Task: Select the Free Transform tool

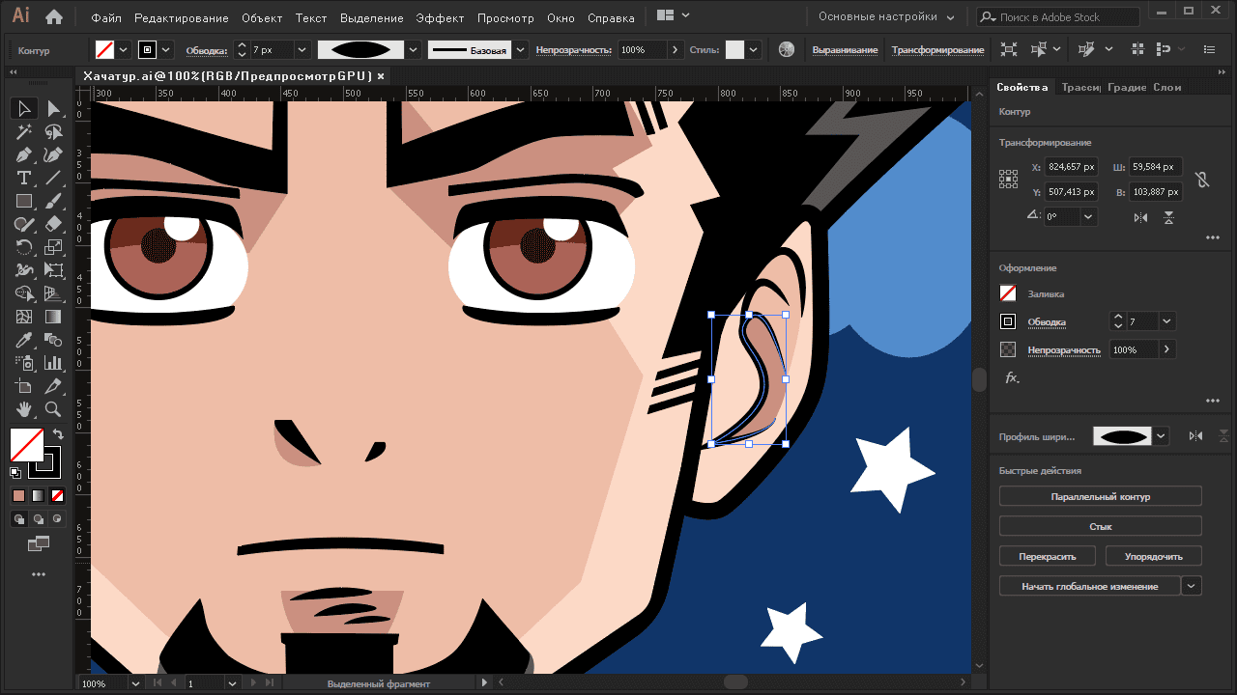Action: coord(53,271)
